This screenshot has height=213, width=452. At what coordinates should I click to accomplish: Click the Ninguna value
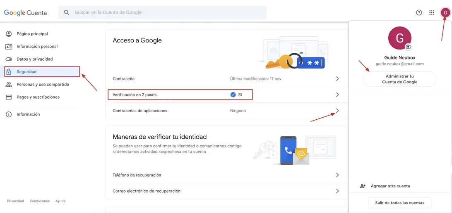tap(238, 111)
